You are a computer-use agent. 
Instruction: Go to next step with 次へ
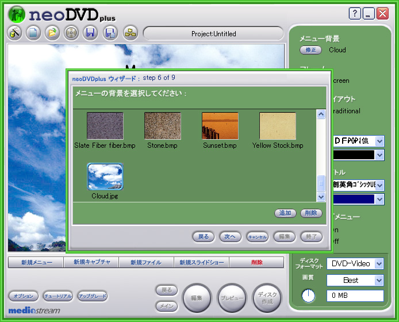click(231, 237)
